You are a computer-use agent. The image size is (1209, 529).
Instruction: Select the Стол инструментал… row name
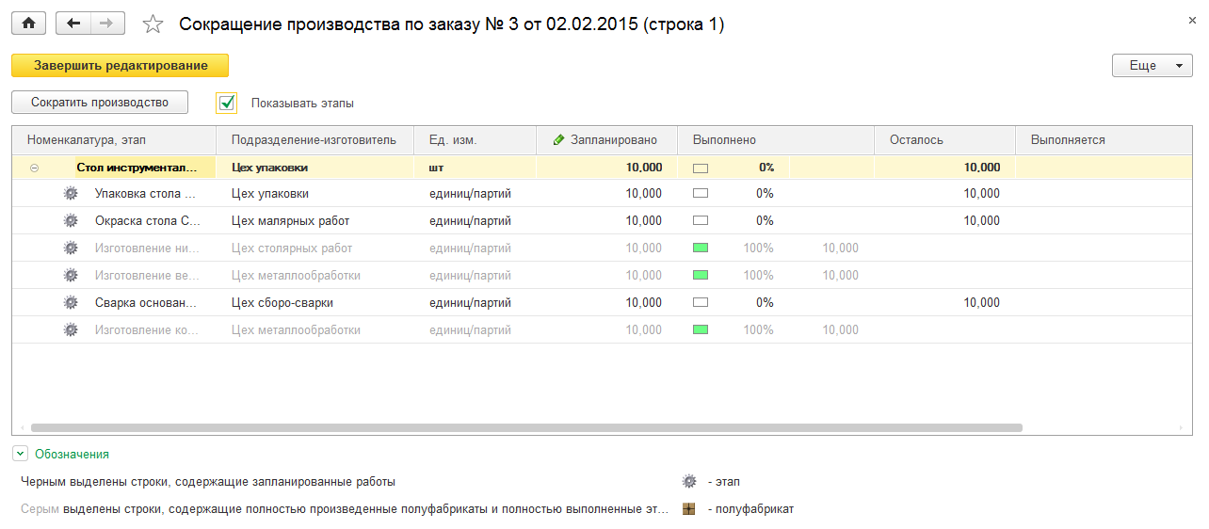[138, 168]
